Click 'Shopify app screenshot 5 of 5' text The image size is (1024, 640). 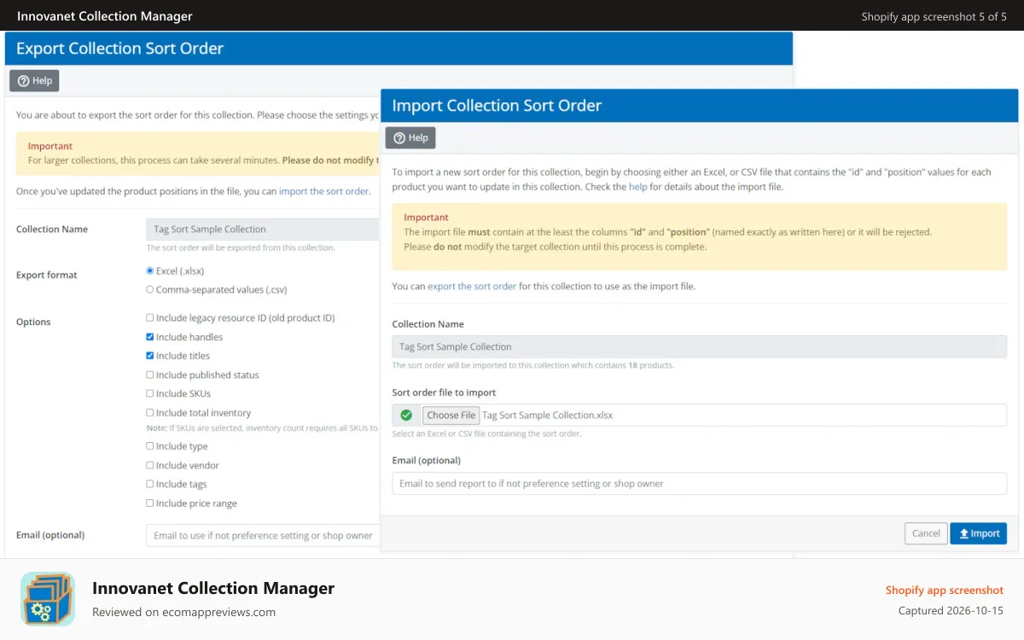pyautogui.click(x=934, y=16)
